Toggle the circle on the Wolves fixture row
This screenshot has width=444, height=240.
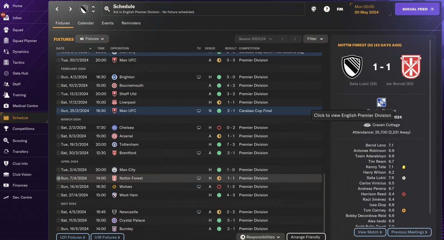58,187
